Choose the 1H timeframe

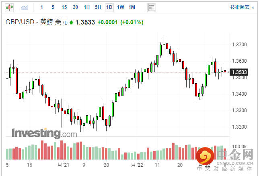point(86,7)
